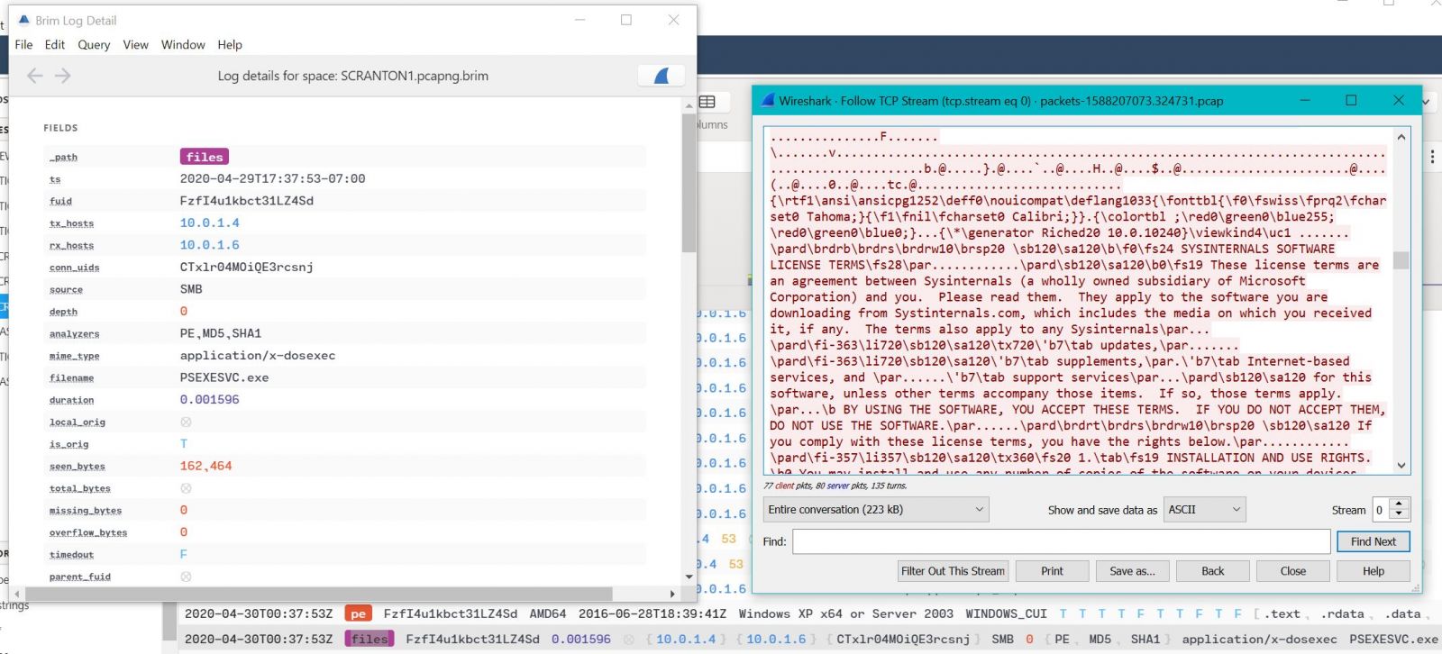Open the Entire conversation dropdown in Wireshark
This screenshot has width=1442, height=654.
[875, 510]
